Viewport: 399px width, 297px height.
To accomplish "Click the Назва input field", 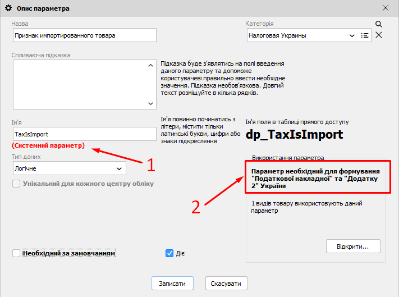I will point(84,35).
